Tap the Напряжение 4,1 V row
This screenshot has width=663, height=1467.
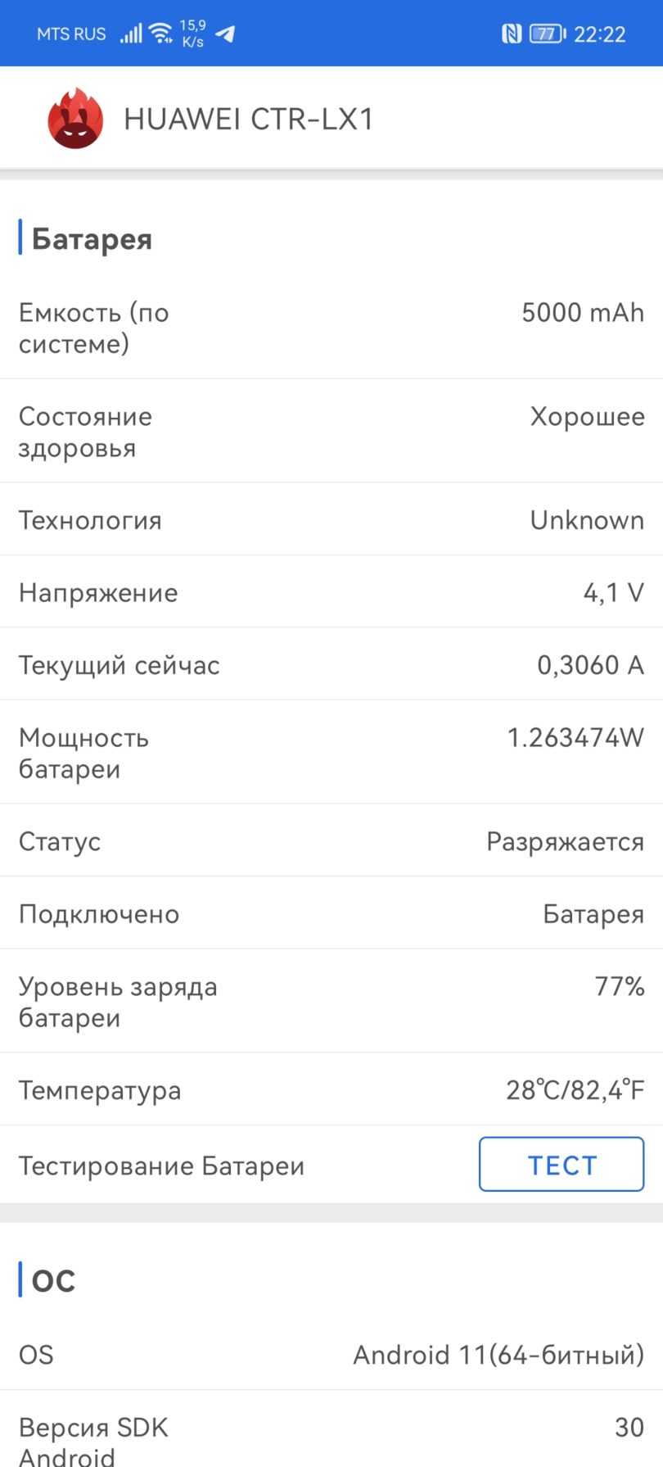click(x=331, y=592)
